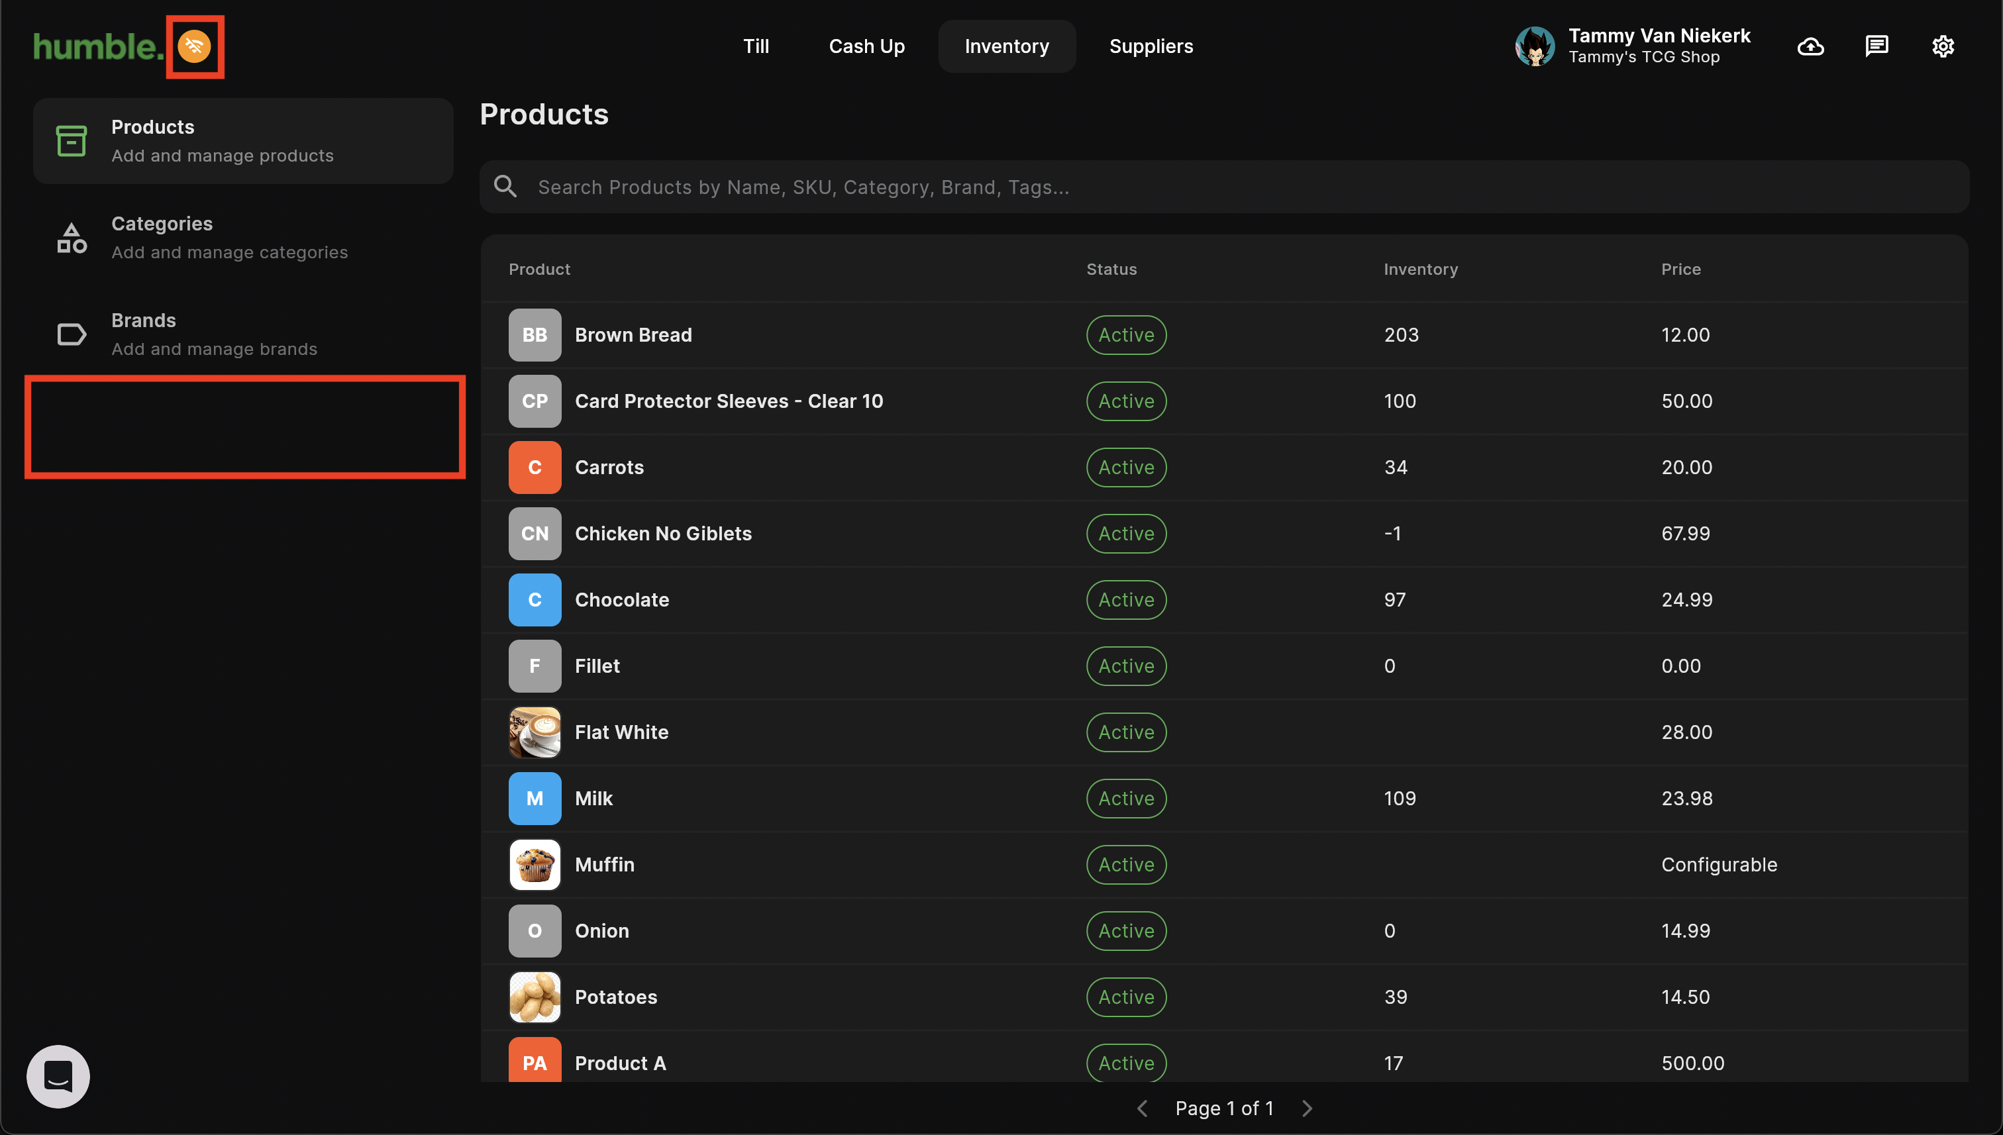
Task: Open Card Protector Sleeves - Clear 10
Action: 729,401
